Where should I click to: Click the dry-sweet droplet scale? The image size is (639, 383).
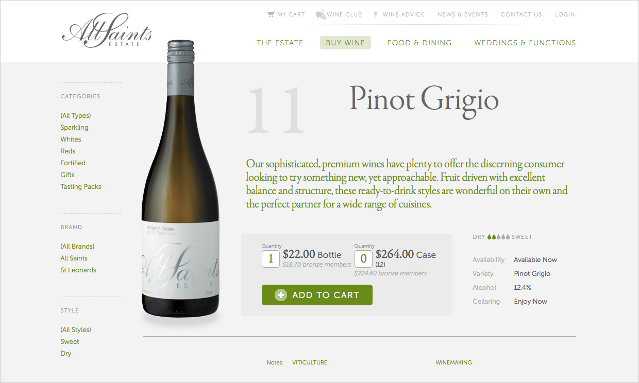(498, 237)
